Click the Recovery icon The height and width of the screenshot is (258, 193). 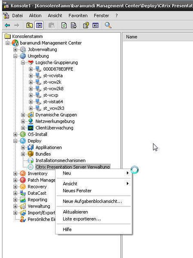[x=23, y=187]
